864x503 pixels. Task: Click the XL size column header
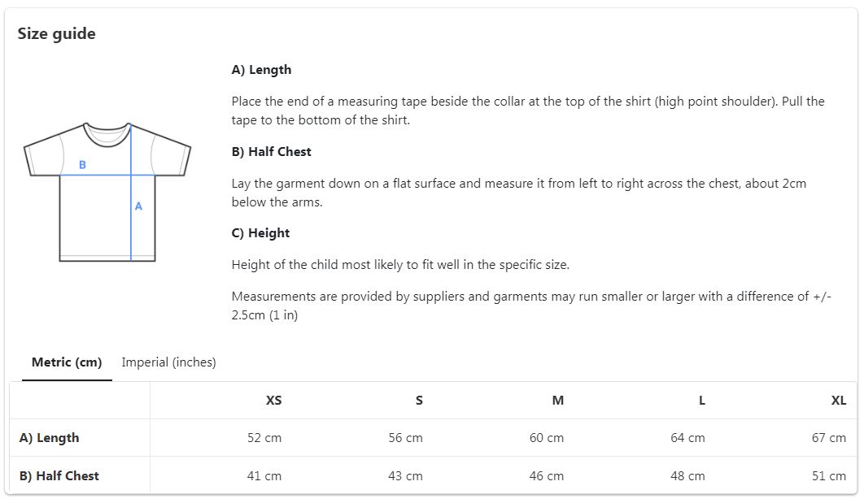838,400
